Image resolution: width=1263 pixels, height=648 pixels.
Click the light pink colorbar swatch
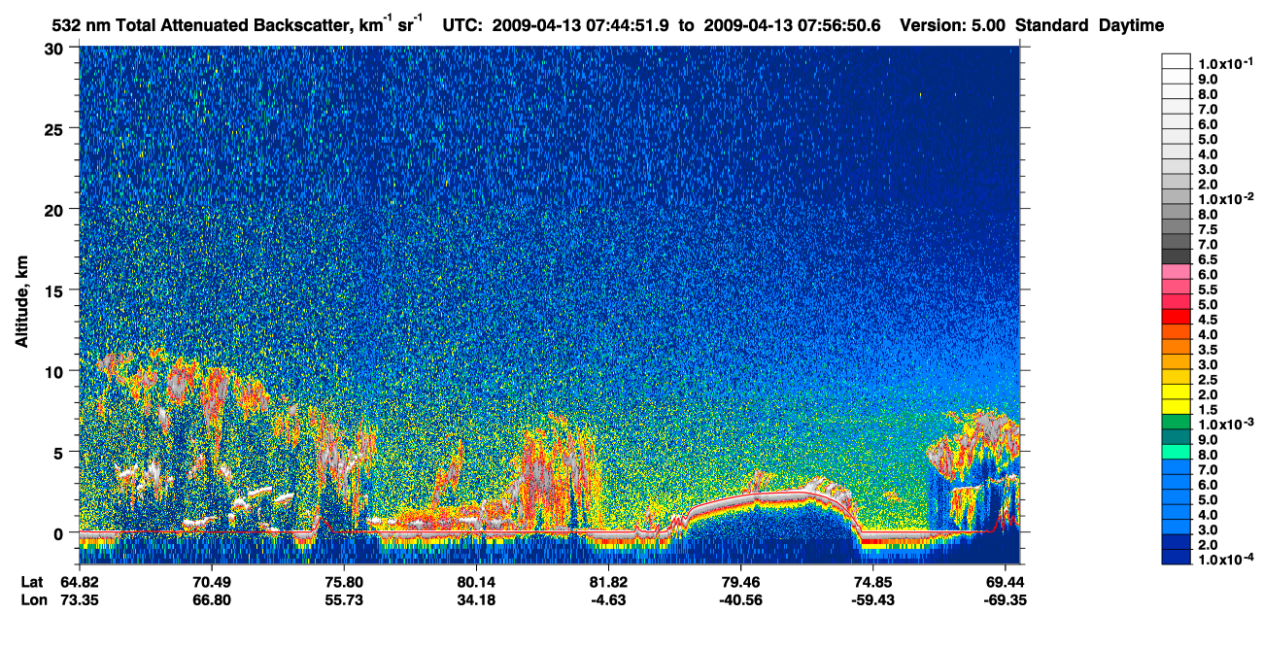click(x=1176, y=274)
